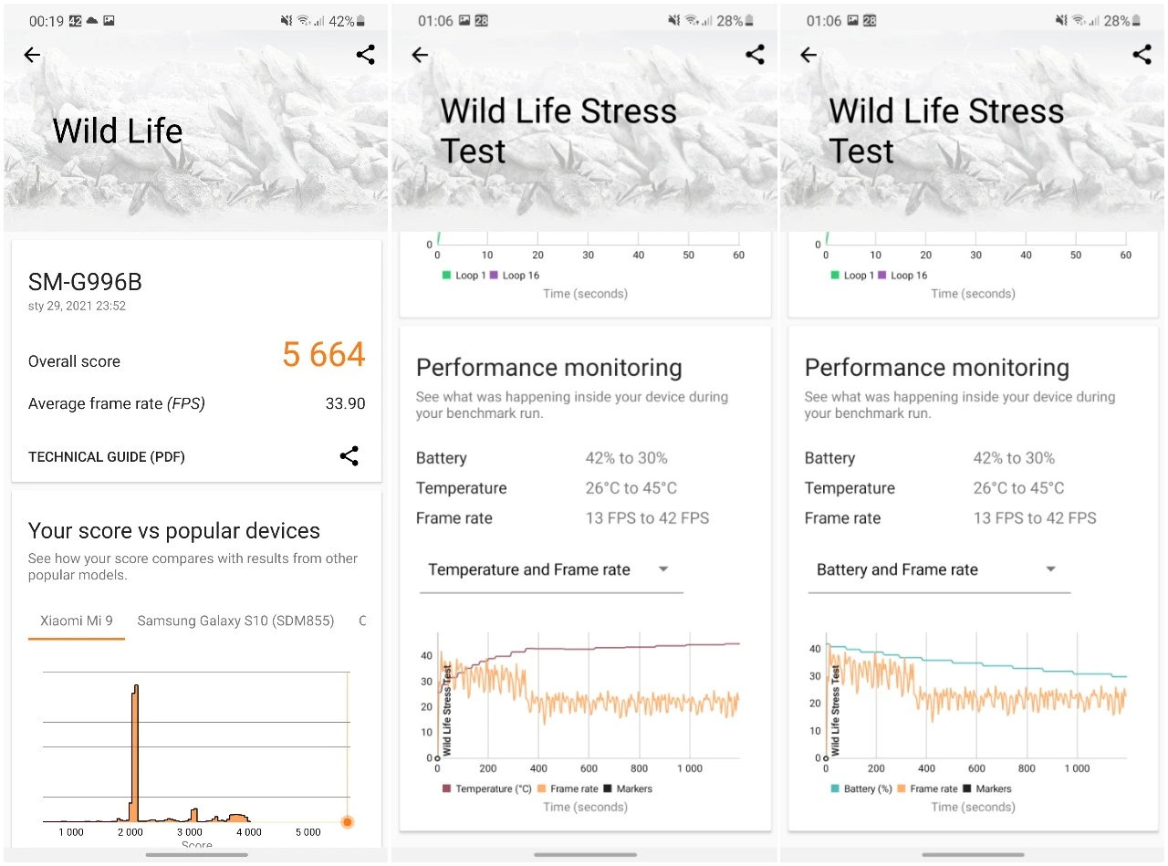Open the Battery and Frame rate dropdown

pyautogui.click(x=938, y=569)
